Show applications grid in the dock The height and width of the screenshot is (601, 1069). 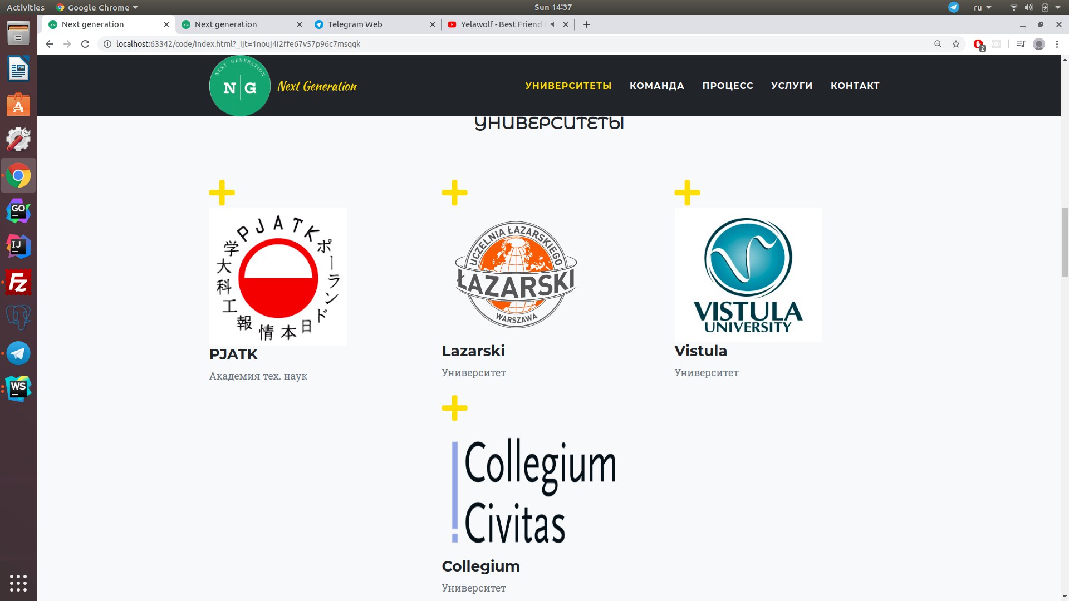[x=18, y=583]
